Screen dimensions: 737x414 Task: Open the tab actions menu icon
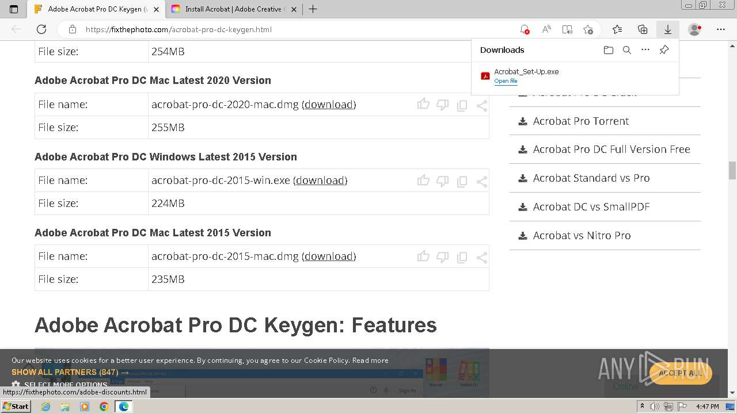pyautogui.click(x=14, y=9)
